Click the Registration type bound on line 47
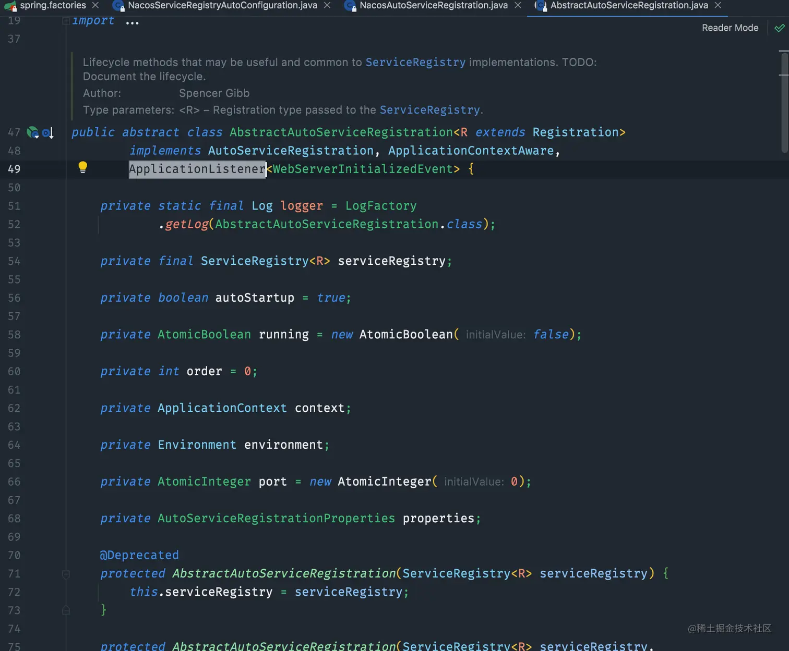This screenshot has width=789, height=651. coord(576,132)
